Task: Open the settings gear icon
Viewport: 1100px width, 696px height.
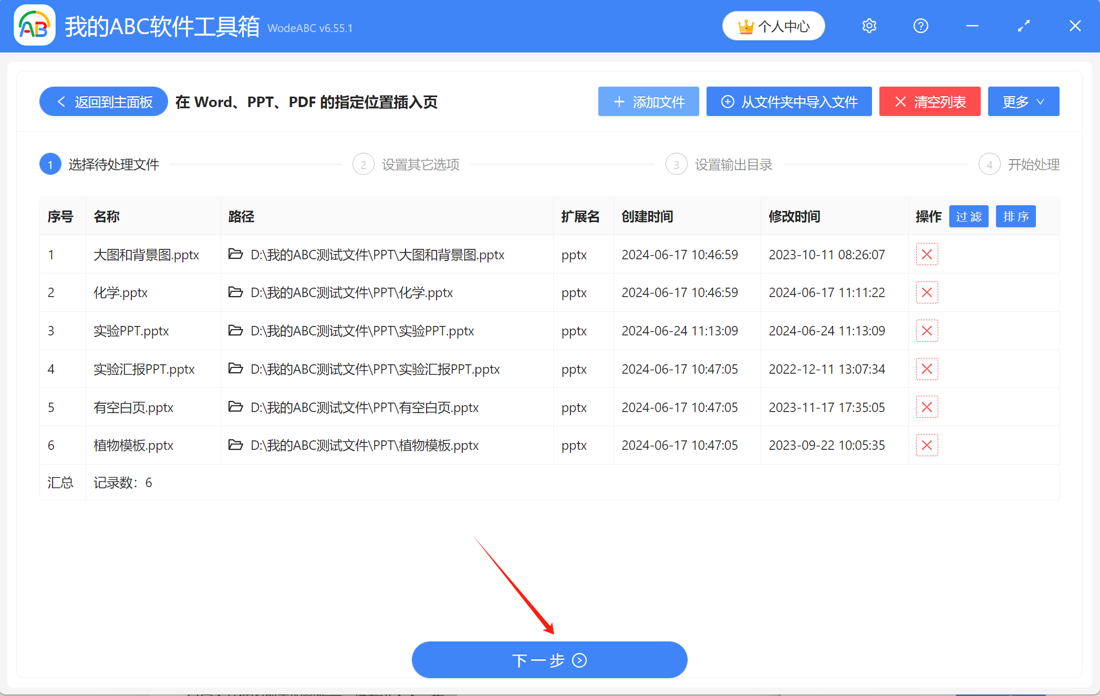Action: tap(869, 25)
